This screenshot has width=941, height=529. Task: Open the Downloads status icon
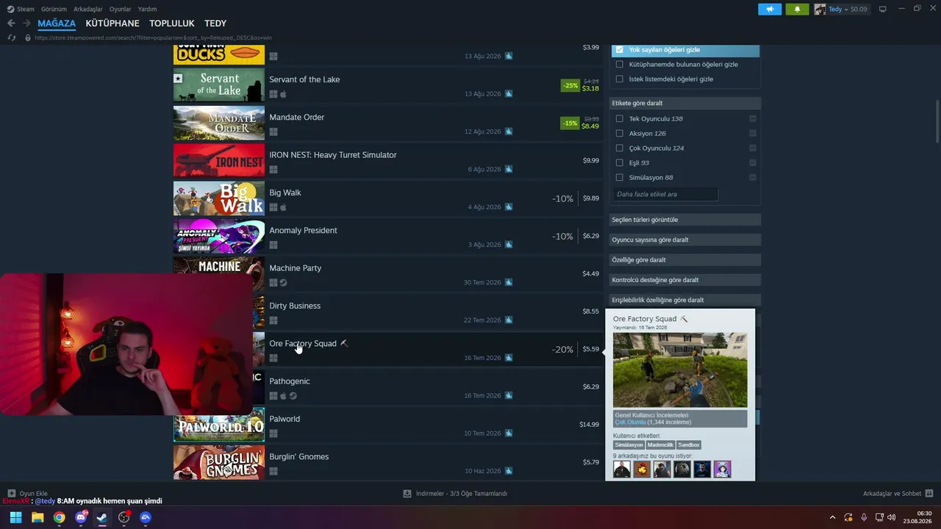(407, 494)
